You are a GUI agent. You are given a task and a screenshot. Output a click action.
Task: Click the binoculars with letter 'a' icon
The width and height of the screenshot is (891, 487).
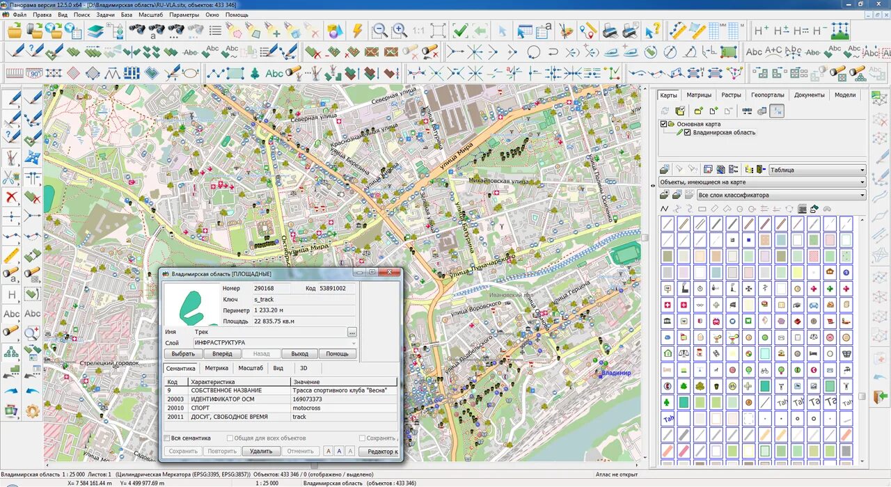[x=156, y=31]
